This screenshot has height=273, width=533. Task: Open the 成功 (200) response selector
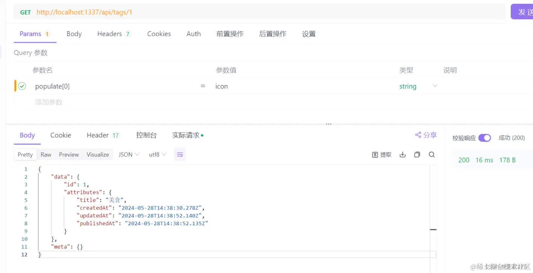pos(512,138)
